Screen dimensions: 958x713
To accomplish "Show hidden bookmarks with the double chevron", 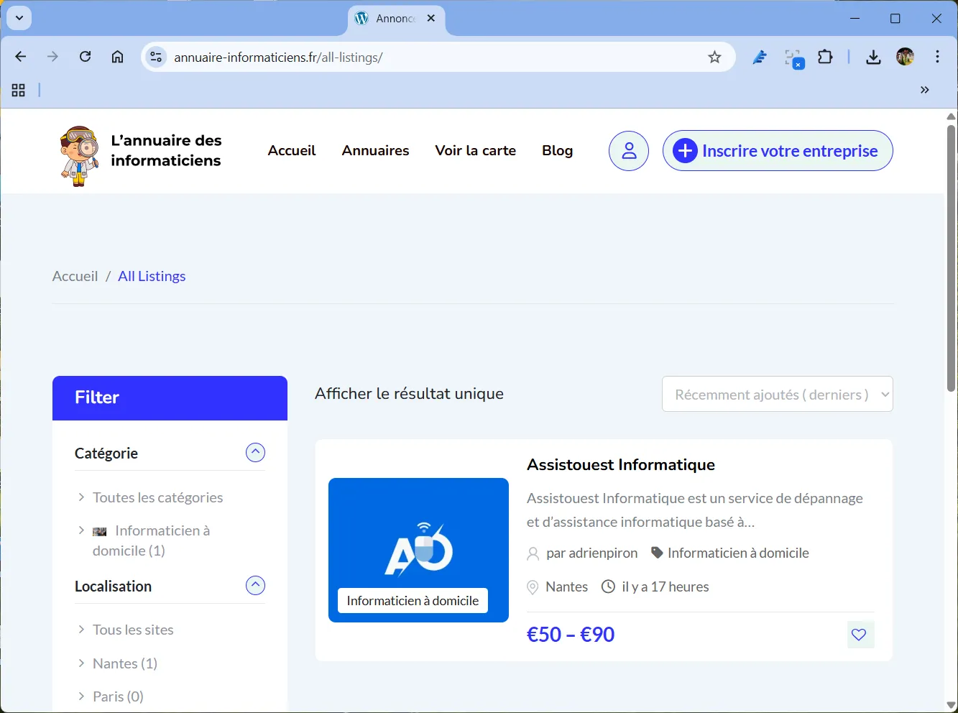I will coord(925,90).
